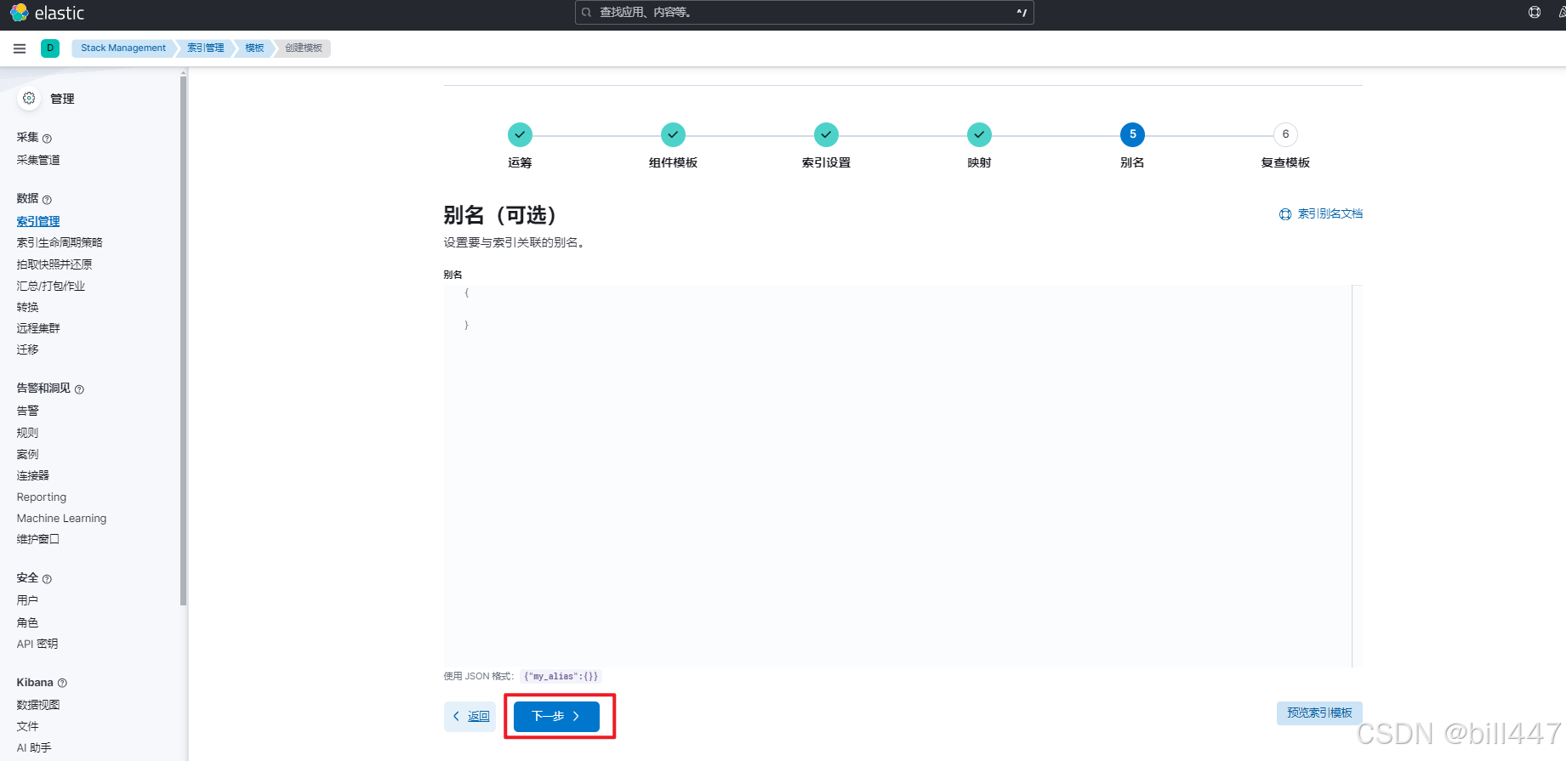
Task: Click the 预览索引模板 button
Action: click(x=1319, y=713)
